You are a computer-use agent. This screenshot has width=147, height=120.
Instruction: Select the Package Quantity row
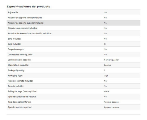(73, 70)
